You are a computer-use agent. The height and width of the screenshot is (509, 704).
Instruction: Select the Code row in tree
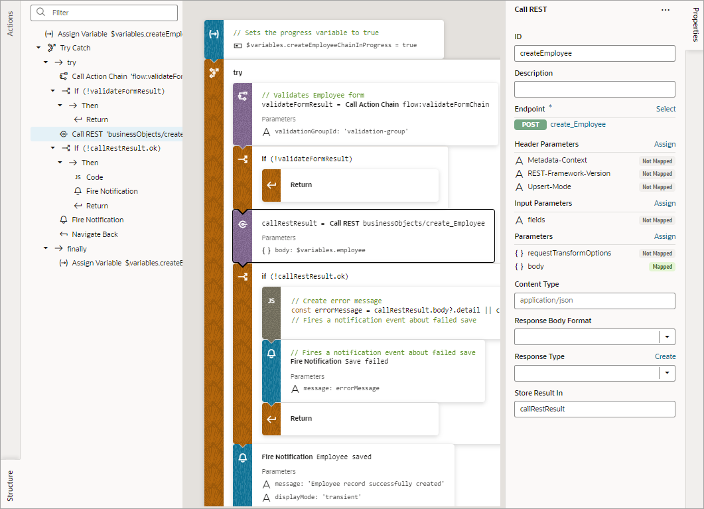[x=106, y=177]
